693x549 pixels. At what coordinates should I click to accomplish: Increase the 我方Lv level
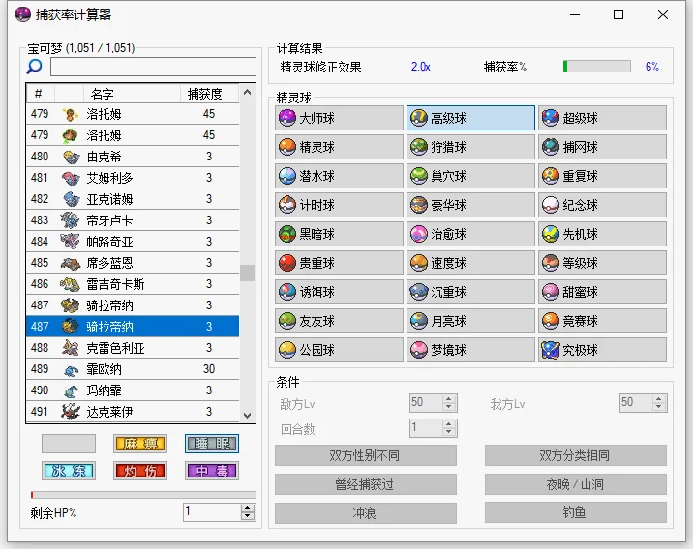click(658, 398)
